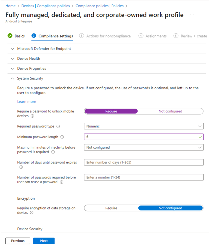Image resolution: width=210 pixels, height=251 pixels.
Task: Open maximum minutes of inactivity dropdown
Action: (x=143, y=147)
